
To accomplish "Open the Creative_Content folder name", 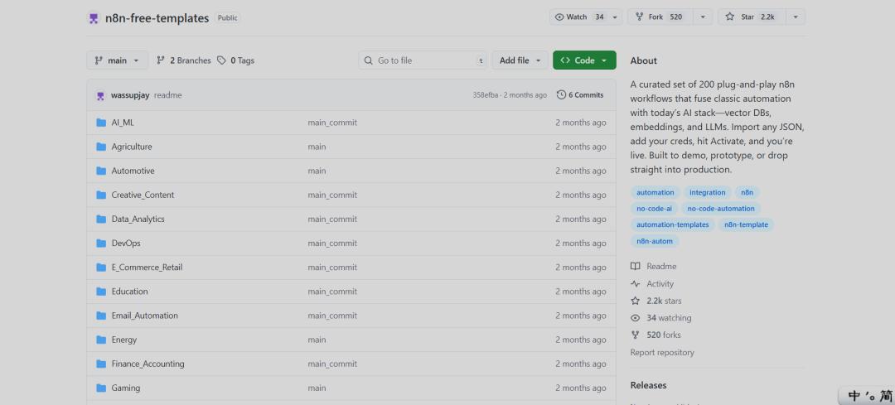I will coord(143,195).
